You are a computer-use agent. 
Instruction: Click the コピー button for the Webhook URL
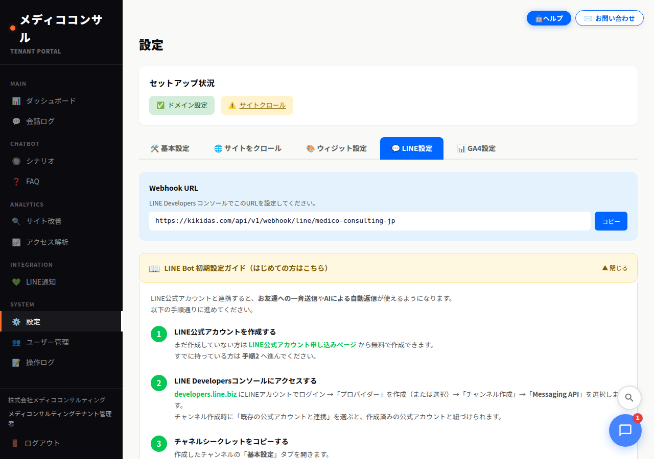(611, 221)
